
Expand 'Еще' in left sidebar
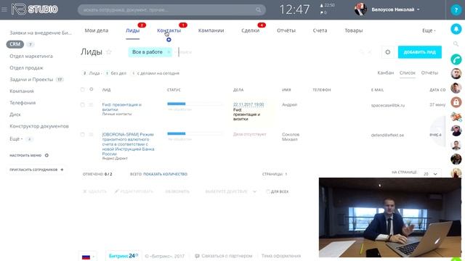tap(16, 138)
